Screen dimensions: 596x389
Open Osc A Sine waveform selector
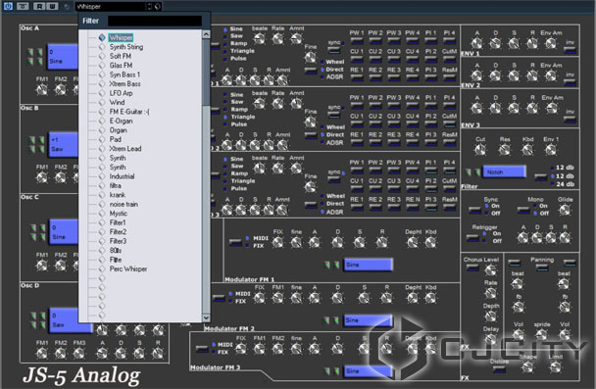tap(63, 56)
